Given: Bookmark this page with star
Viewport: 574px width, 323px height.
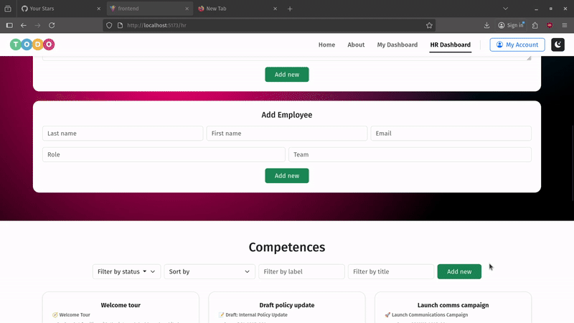Looking at the screenshot, I should click(429, 25).
